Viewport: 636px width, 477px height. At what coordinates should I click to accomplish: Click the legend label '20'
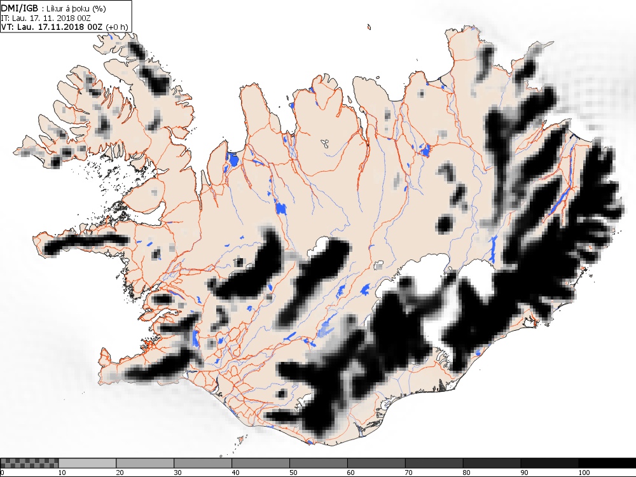120,473
